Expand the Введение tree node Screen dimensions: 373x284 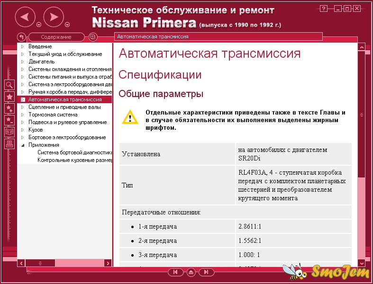point(23,46)
